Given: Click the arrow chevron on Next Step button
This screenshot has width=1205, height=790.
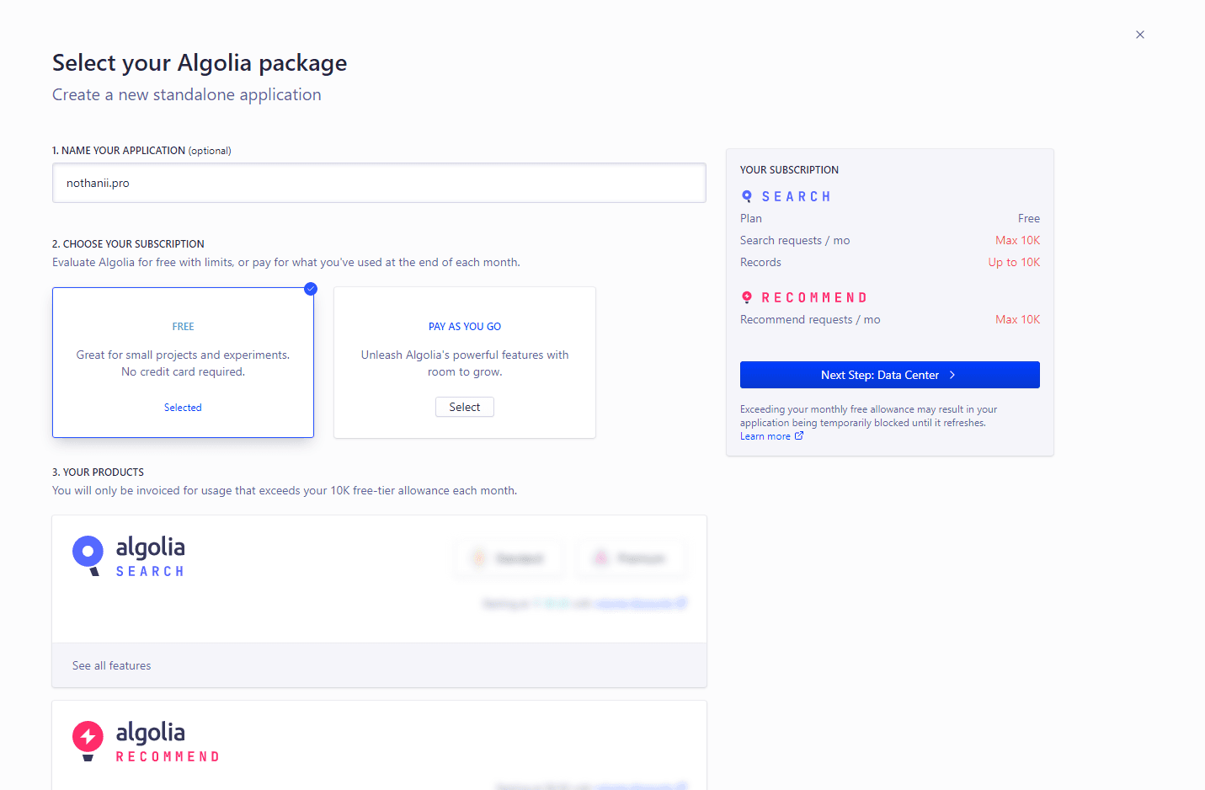Looking at the screenshot, I should (x=952, y=375).
